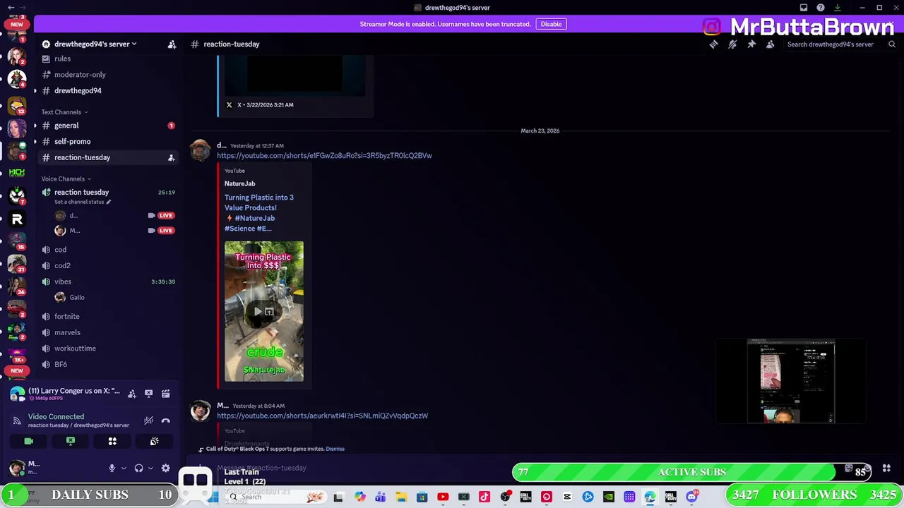
Task: Disconnect from voice with hang-up icon
Action: click(x=165, y=421)
